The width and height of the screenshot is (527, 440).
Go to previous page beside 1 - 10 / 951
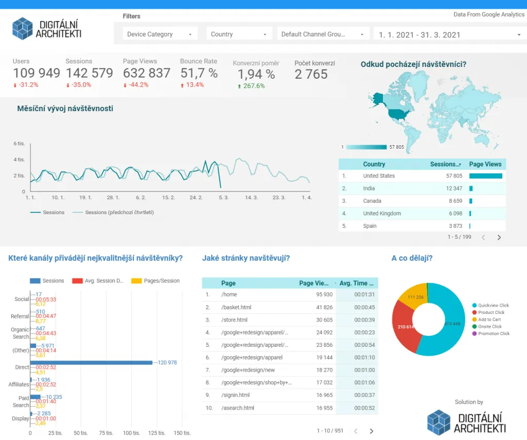[356, 431]
